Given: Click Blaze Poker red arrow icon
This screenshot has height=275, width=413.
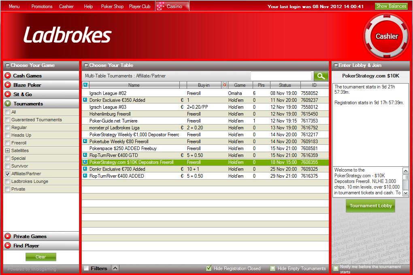Looking at the screenshot, I should pos(8,85).
